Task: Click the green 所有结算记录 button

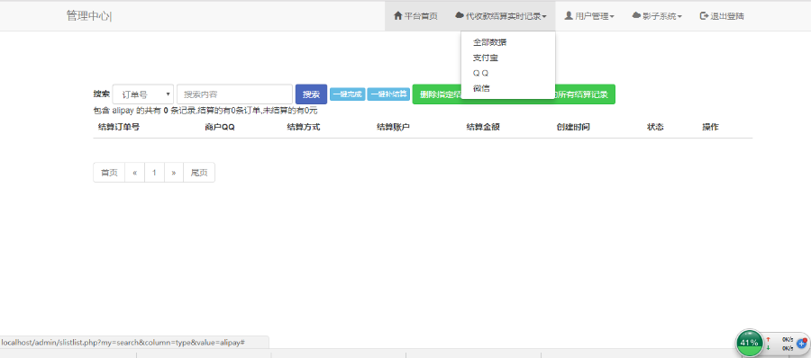Action: click(x=585, y=94)
